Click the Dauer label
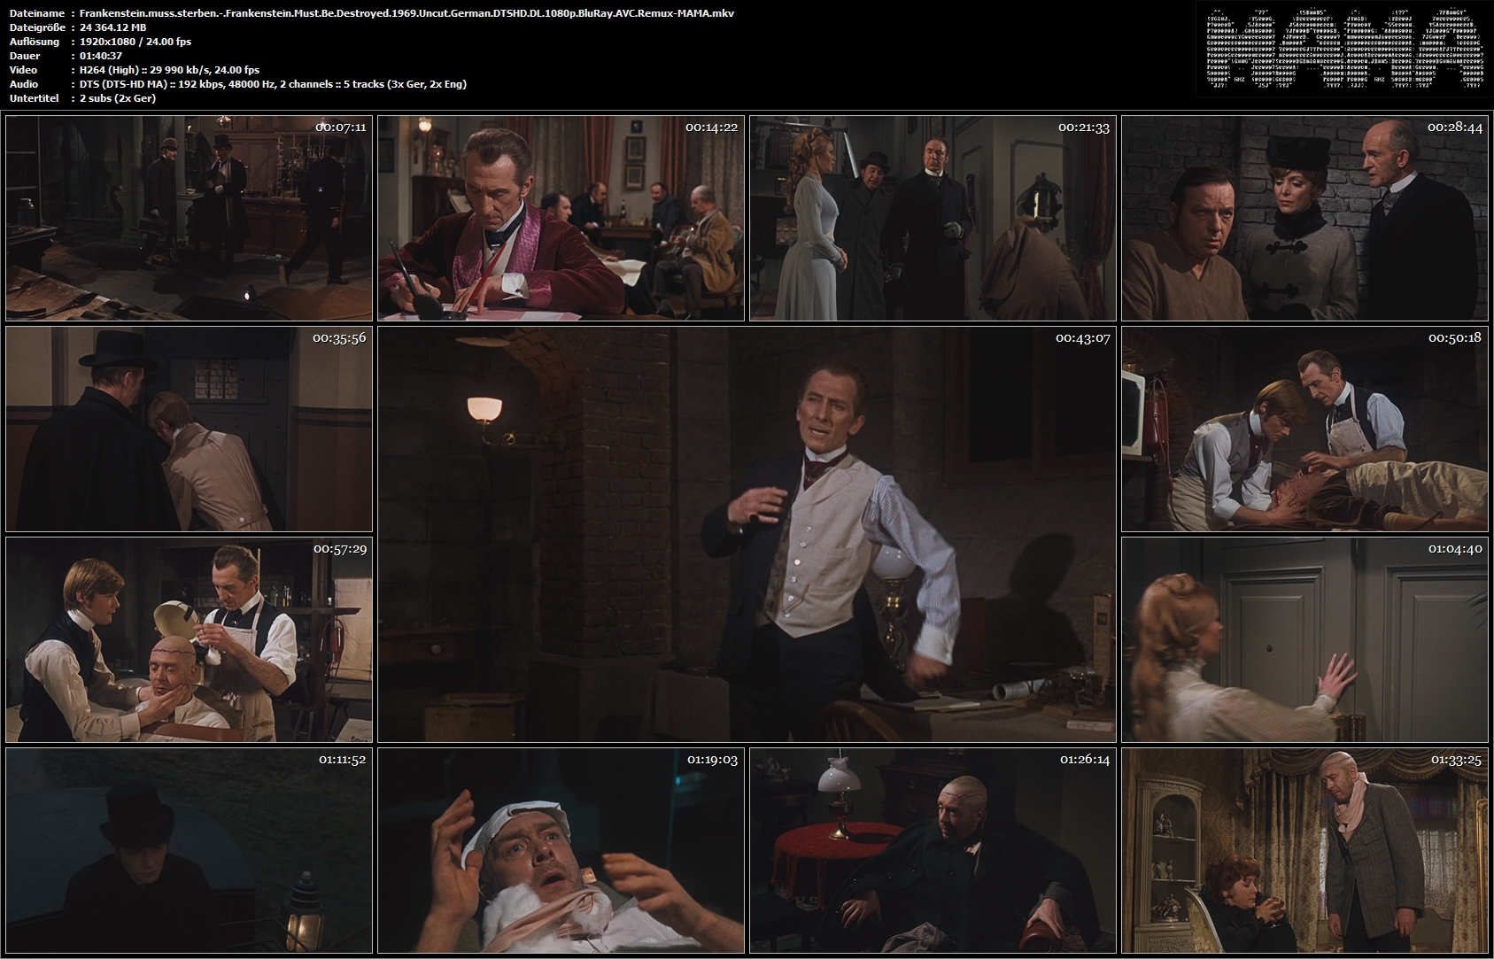Image resolution: width=1494 pixels, height=959 pixels. pyautogui.click(x=24, y=56)
